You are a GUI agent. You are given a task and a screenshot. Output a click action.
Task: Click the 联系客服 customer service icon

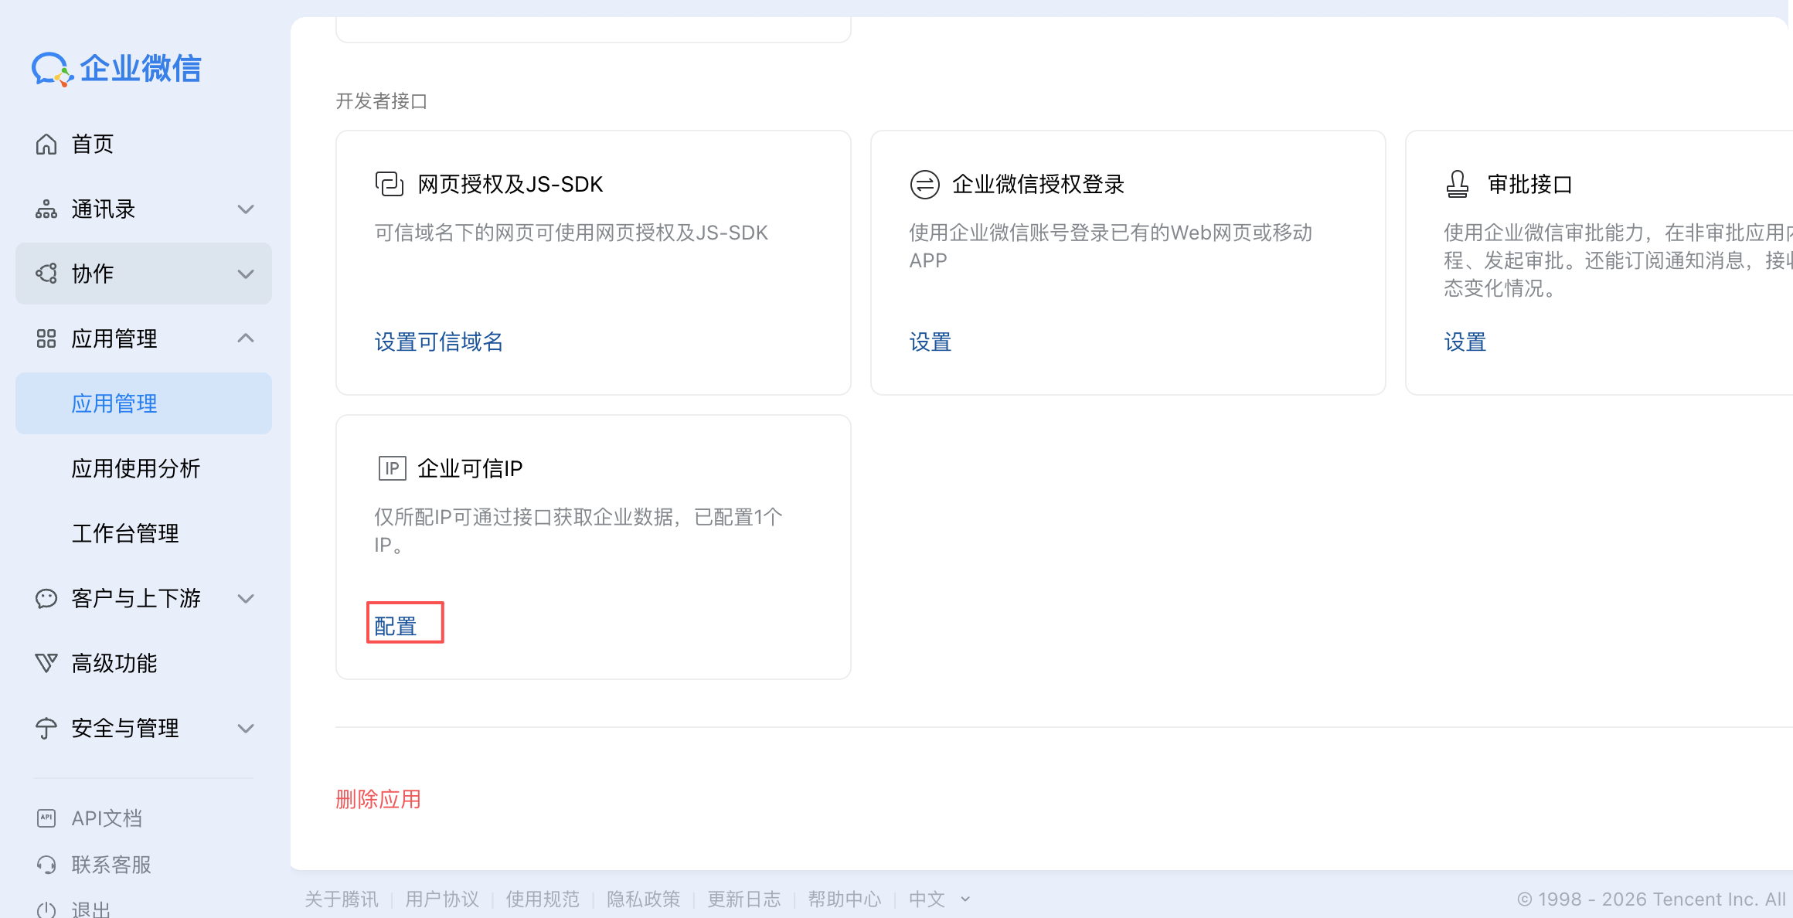click(x=45, y=864)
